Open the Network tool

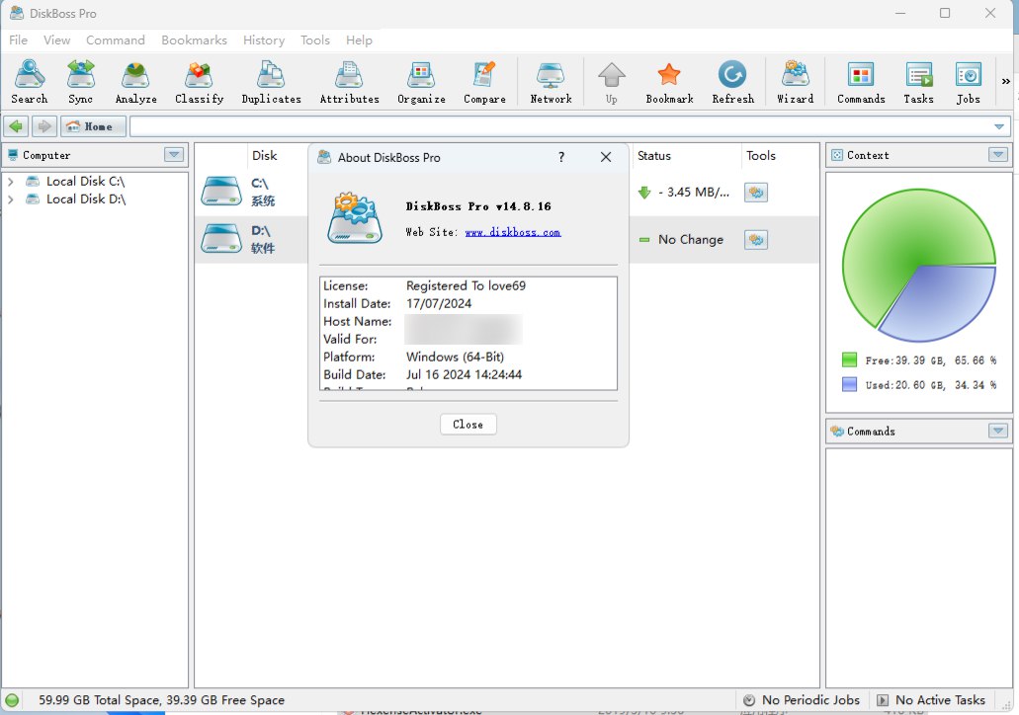[551, 82]
